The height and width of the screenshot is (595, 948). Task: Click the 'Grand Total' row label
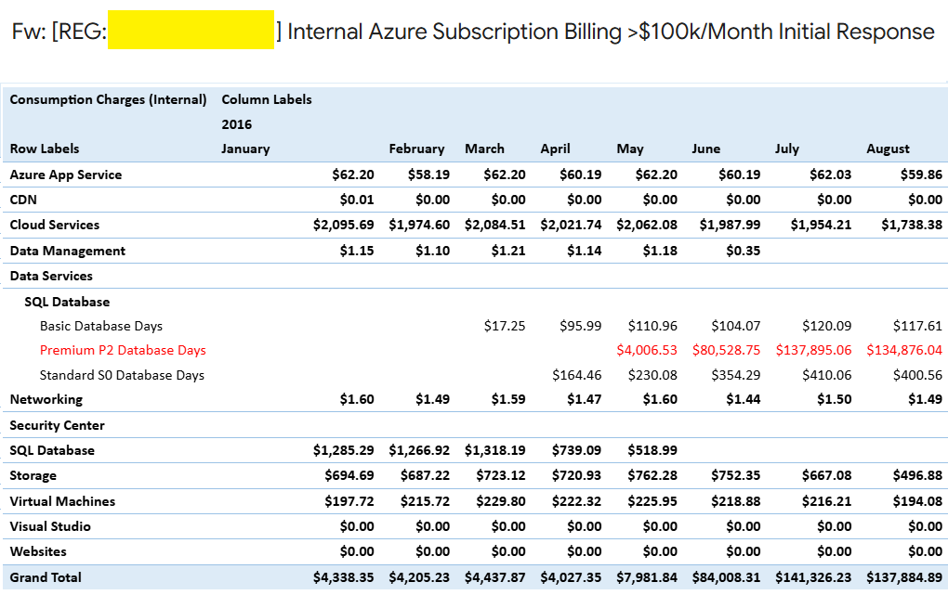point(46,577)
